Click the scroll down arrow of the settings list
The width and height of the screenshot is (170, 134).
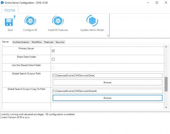point(166,107)
